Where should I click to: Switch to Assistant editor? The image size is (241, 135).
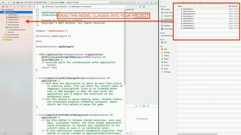139,3
